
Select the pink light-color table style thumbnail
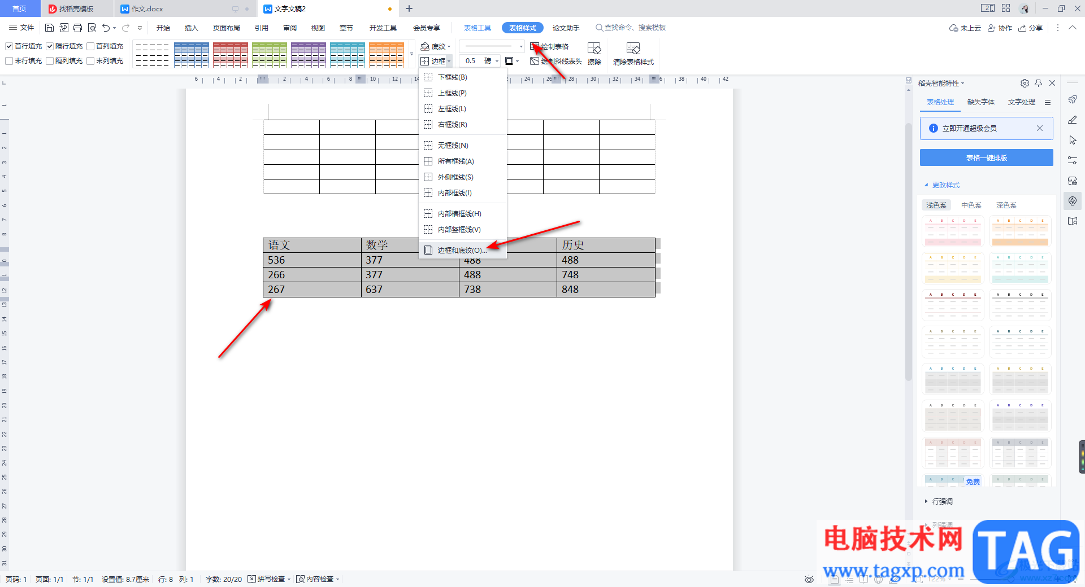click(953, 231)
